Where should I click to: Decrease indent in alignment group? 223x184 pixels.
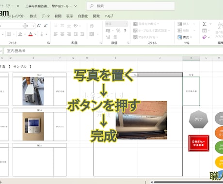pos(76,34)
